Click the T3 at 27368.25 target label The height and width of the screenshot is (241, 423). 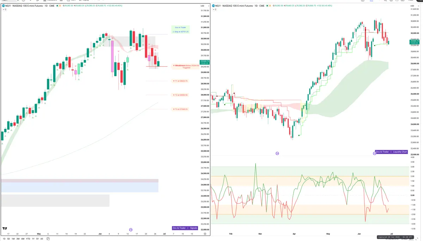point(180,109)
